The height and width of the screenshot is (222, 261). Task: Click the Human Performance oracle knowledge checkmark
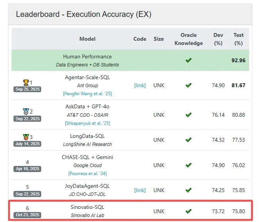(x=188, y=60)
